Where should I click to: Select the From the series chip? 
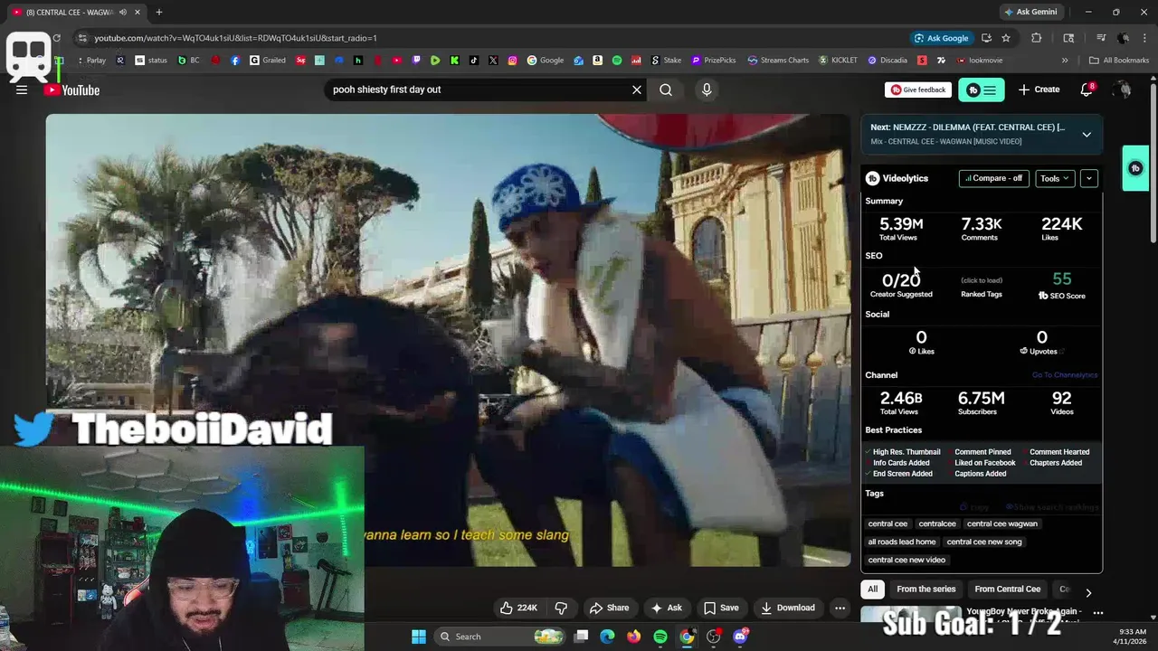point(925,589)
